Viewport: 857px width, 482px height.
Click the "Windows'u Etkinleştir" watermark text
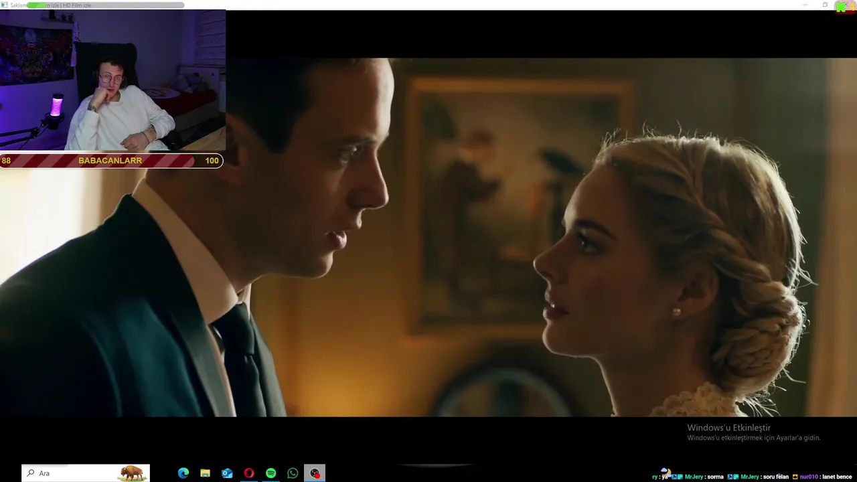click(x=728, y=428)
